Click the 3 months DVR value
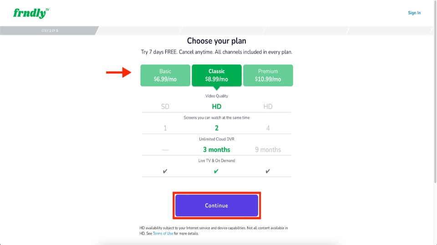Image resolution: width=437 pixels, height=245 pixels. 217,150
